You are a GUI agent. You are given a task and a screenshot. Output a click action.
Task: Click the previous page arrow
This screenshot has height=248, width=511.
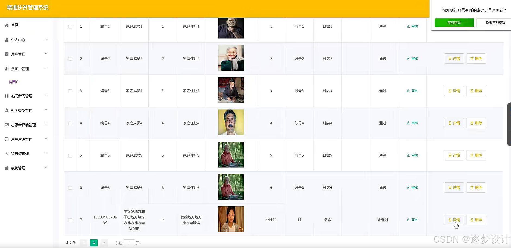pyautogui.click(x=84, y=243)
